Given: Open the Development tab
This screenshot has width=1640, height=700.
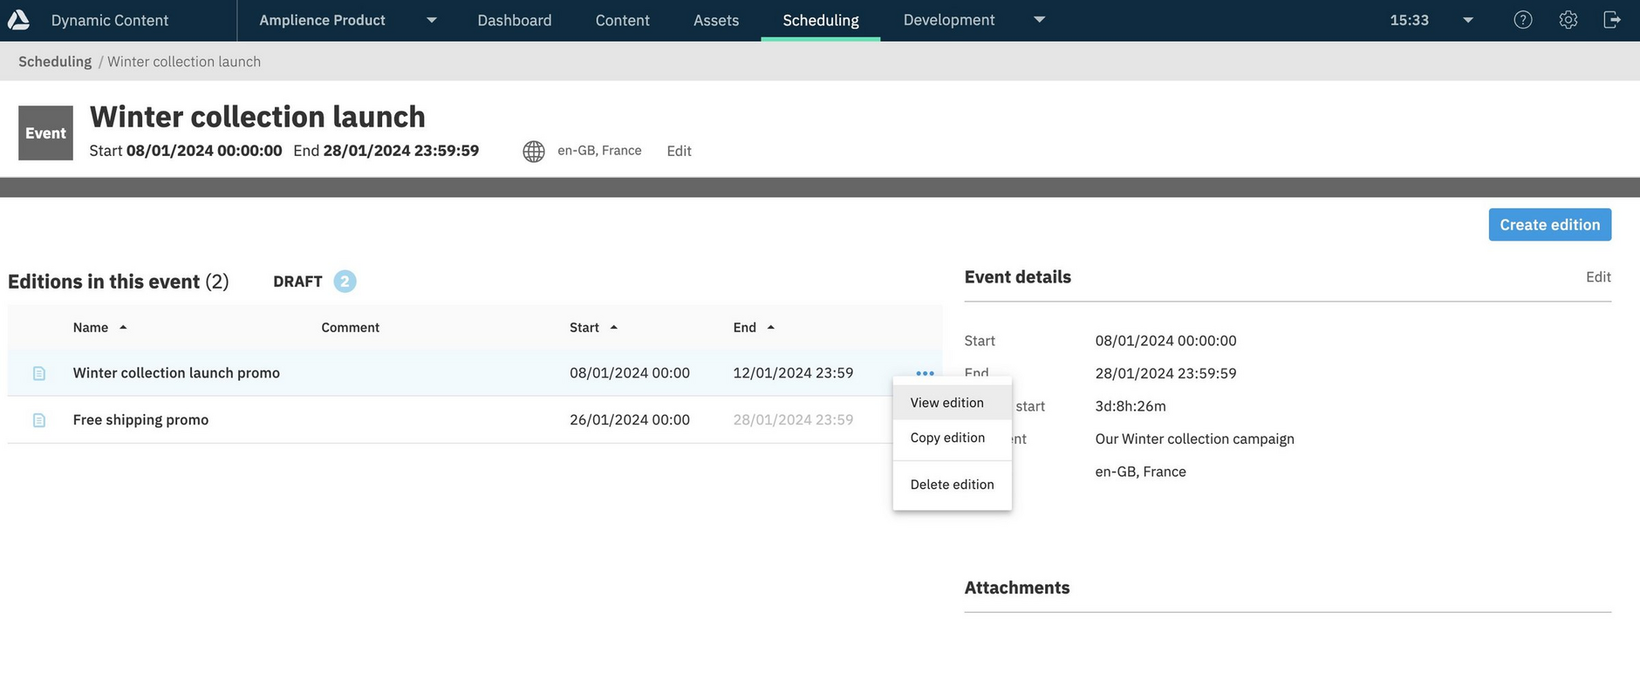Looking at the screenshot, I should pyautogui.click(x=949, y=20).
